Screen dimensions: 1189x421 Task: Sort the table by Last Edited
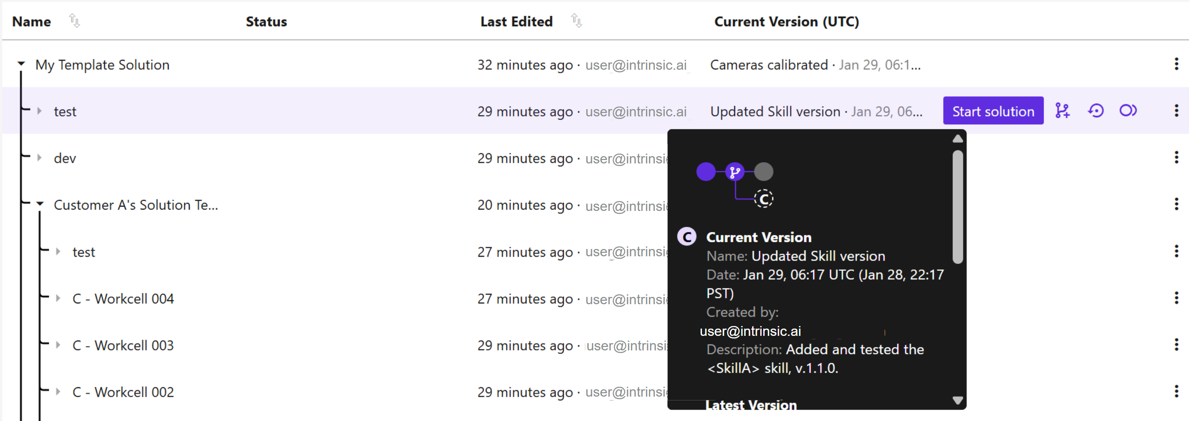[x=577, y=20]
